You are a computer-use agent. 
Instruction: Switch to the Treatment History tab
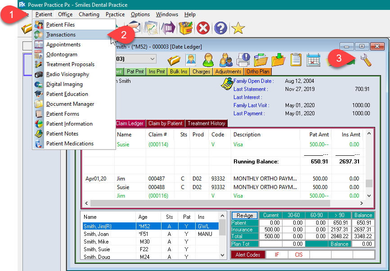[x=206, y=123]
